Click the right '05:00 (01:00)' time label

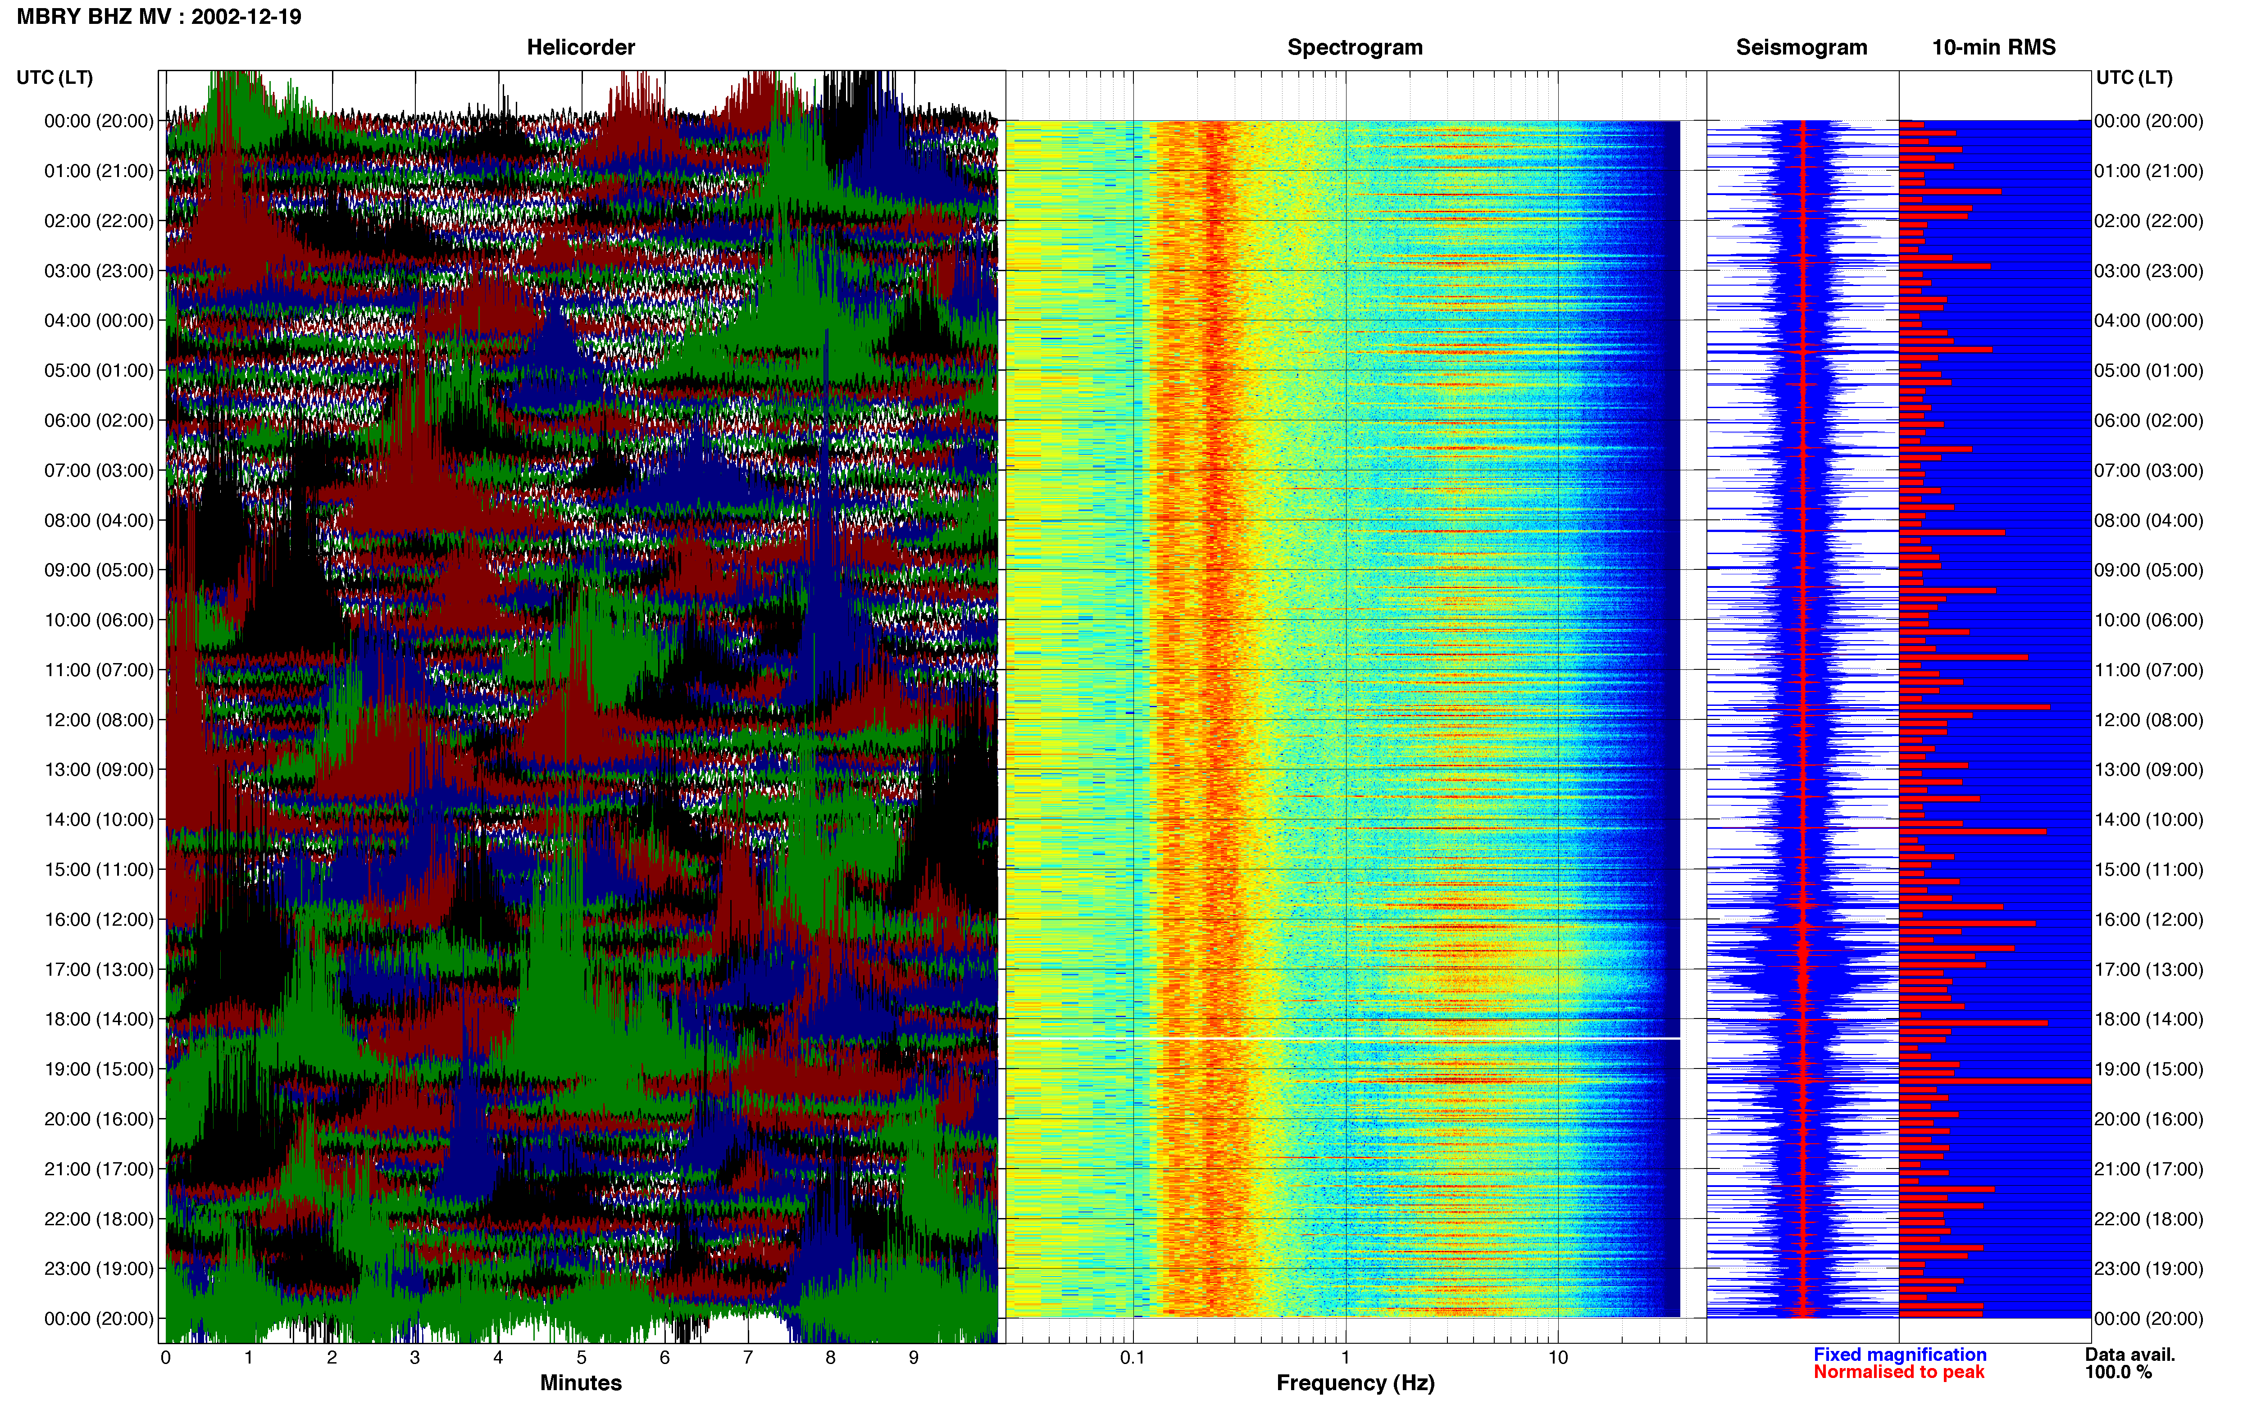pos(2149,371)
